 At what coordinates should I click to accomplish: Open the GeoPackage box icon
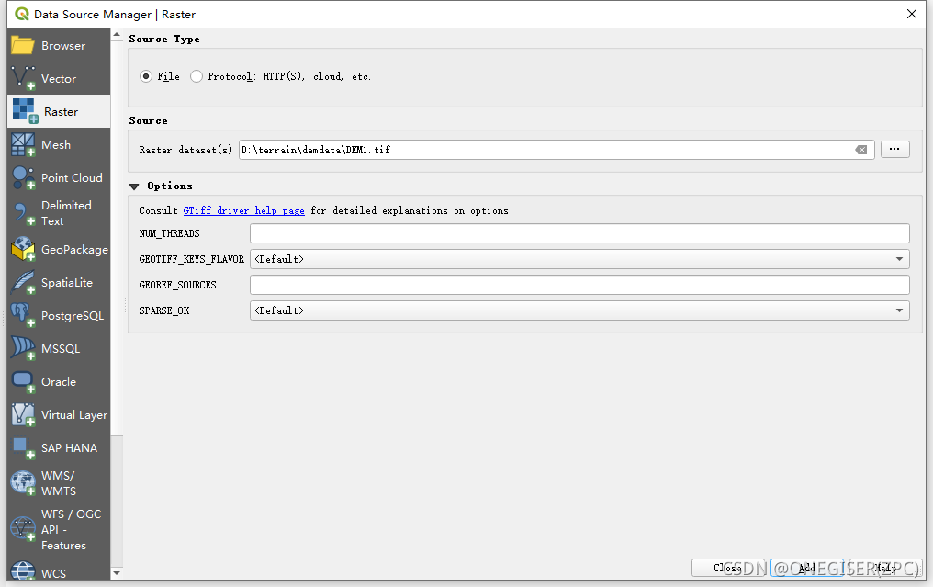pyautogui.click(x=23, y=250)
